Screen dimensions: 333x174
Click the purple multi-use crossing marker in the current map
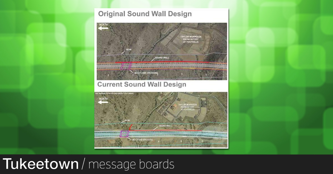click(x=124, y=134)
